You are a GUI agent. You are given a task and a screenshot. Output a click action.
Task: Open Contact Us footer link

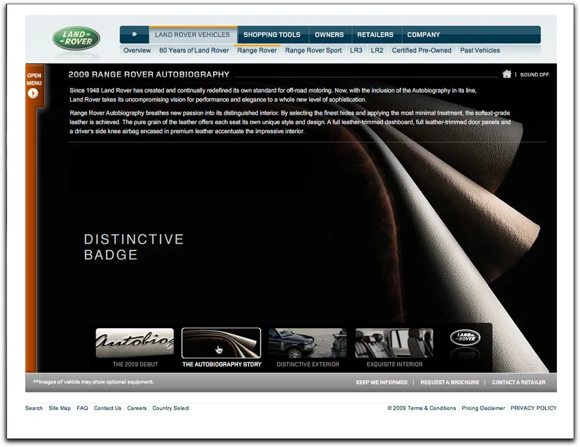coord(107,408)
